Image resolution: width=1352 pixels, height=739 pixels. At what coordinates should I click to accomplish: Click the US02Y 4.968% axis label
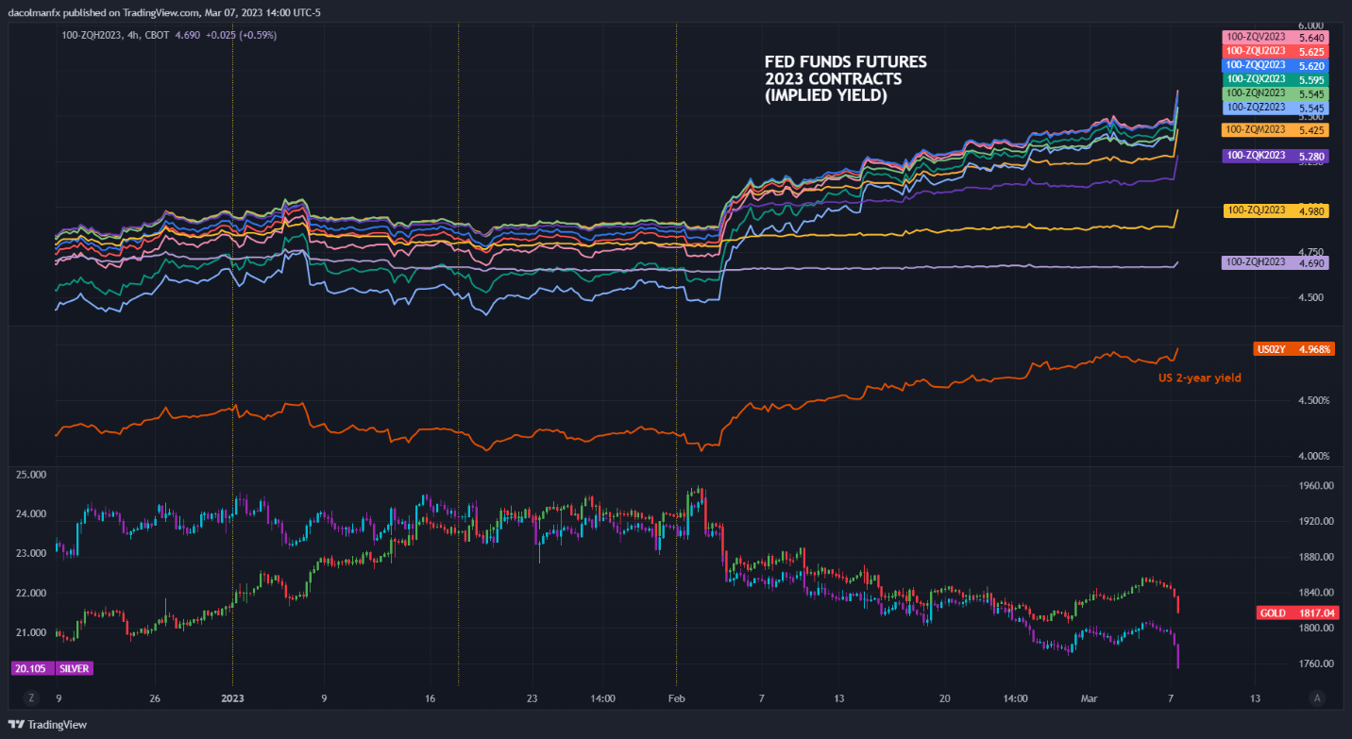[1293, 349]
